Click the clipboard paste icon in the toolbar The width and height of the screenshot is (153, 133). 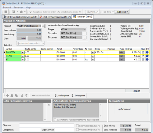pos(21,12)
